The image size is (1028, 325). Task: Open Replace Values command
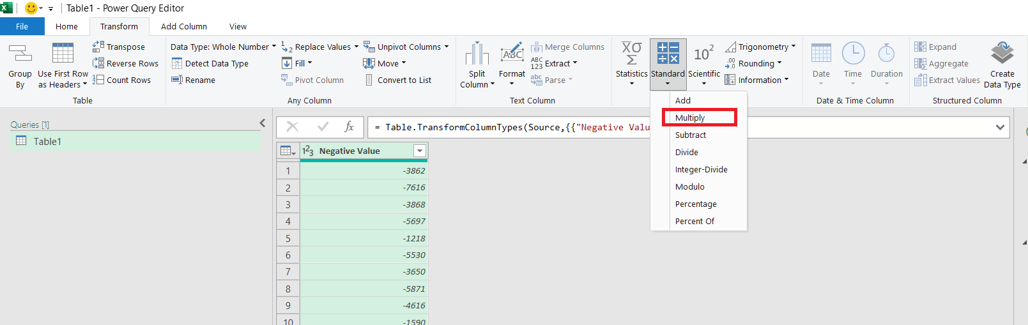point(319,47)
